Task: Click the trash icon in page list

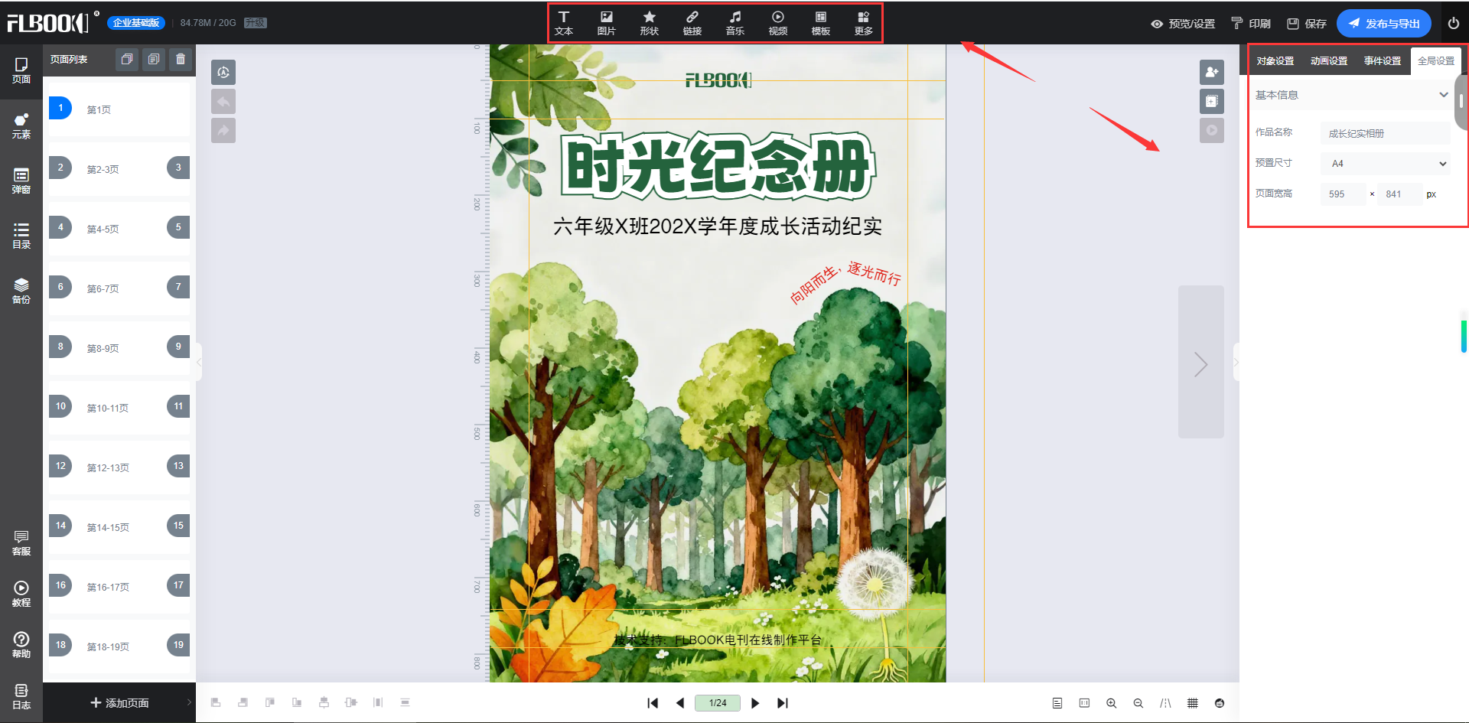Action: click(181, 60)
